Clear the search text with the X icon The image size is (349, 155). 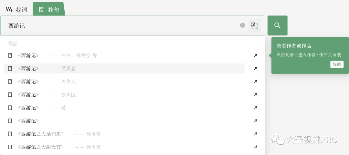[242, 25]
